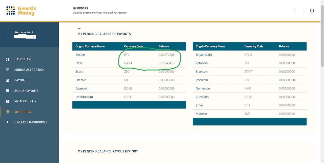Click the Payouts download icon

point(7,80)
